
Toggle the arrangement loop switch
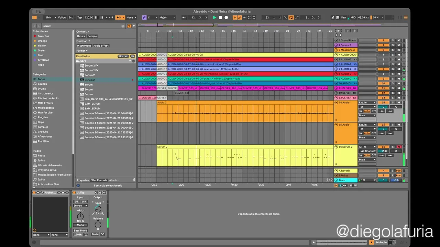pos(291,17)
